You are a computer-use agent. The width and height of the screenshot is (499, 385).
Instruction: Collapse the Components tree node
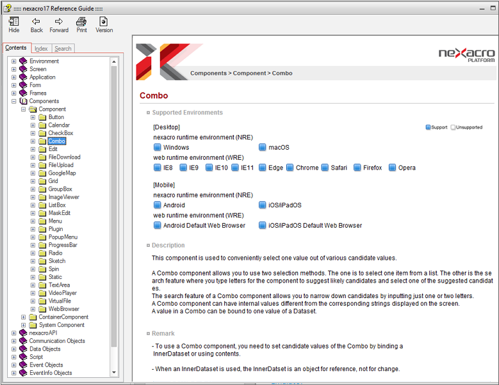click(13, 101)
